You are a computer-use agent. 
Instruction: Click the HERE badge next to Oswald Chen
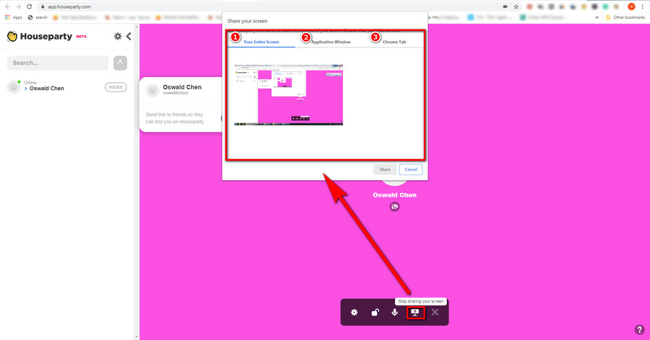click(116, 87)
